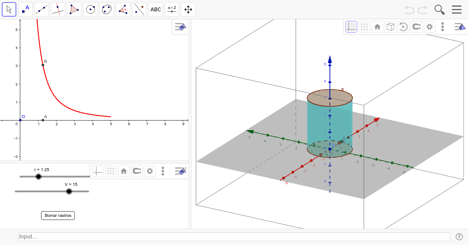Open the 3D view more-options menu
Viewport: 469px width, 245px height.
(443, 26)
